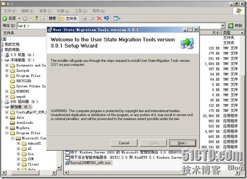Click the green Back arrow toolbar icon
The height and width of the screenshot is (179, 247).
(5, 18)
